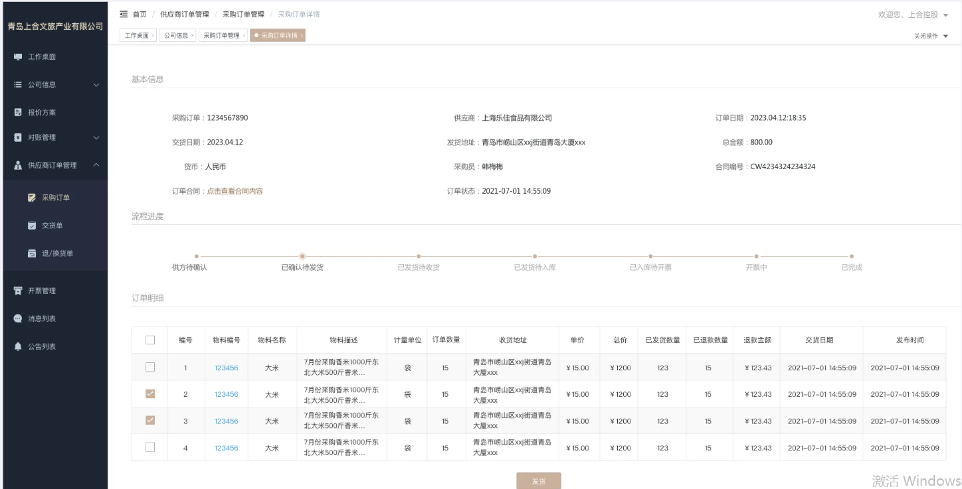
Task: Click the 已发货待入库 progress step dot
Action: tap(535, 256)
